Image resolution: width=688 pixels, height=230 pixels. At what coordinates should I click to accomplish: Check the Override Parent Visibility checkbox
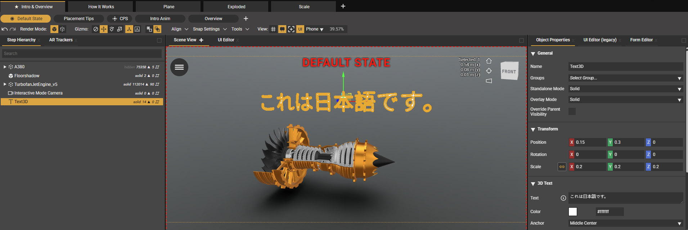[x=572, y=111]
